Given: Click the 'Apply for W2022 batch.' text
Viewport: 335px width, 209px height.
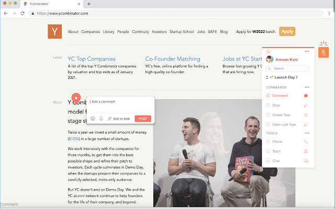Looking at the screenshot, I should 256,31.
